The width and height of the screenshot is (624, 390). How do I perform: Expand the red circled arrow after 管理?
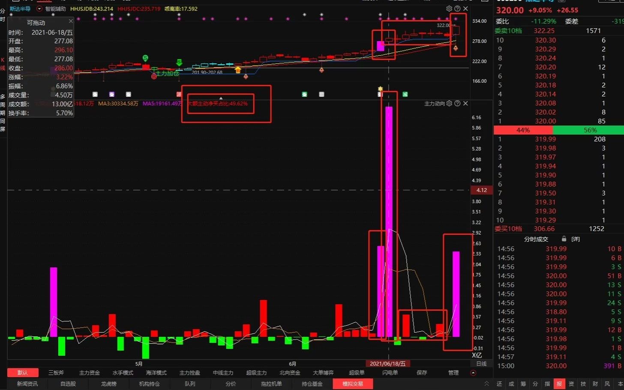pos(473,372)
